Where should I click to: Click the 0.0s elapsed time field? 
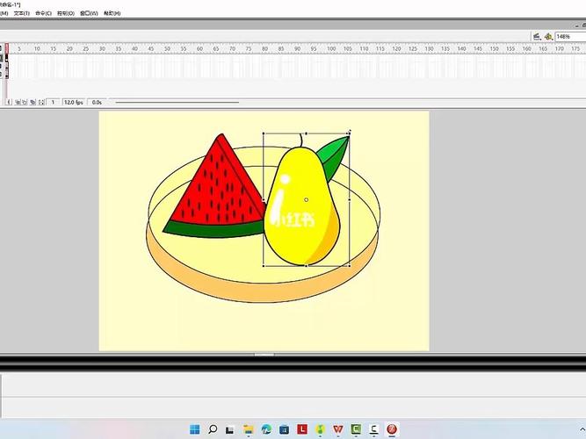click(97, 102)
